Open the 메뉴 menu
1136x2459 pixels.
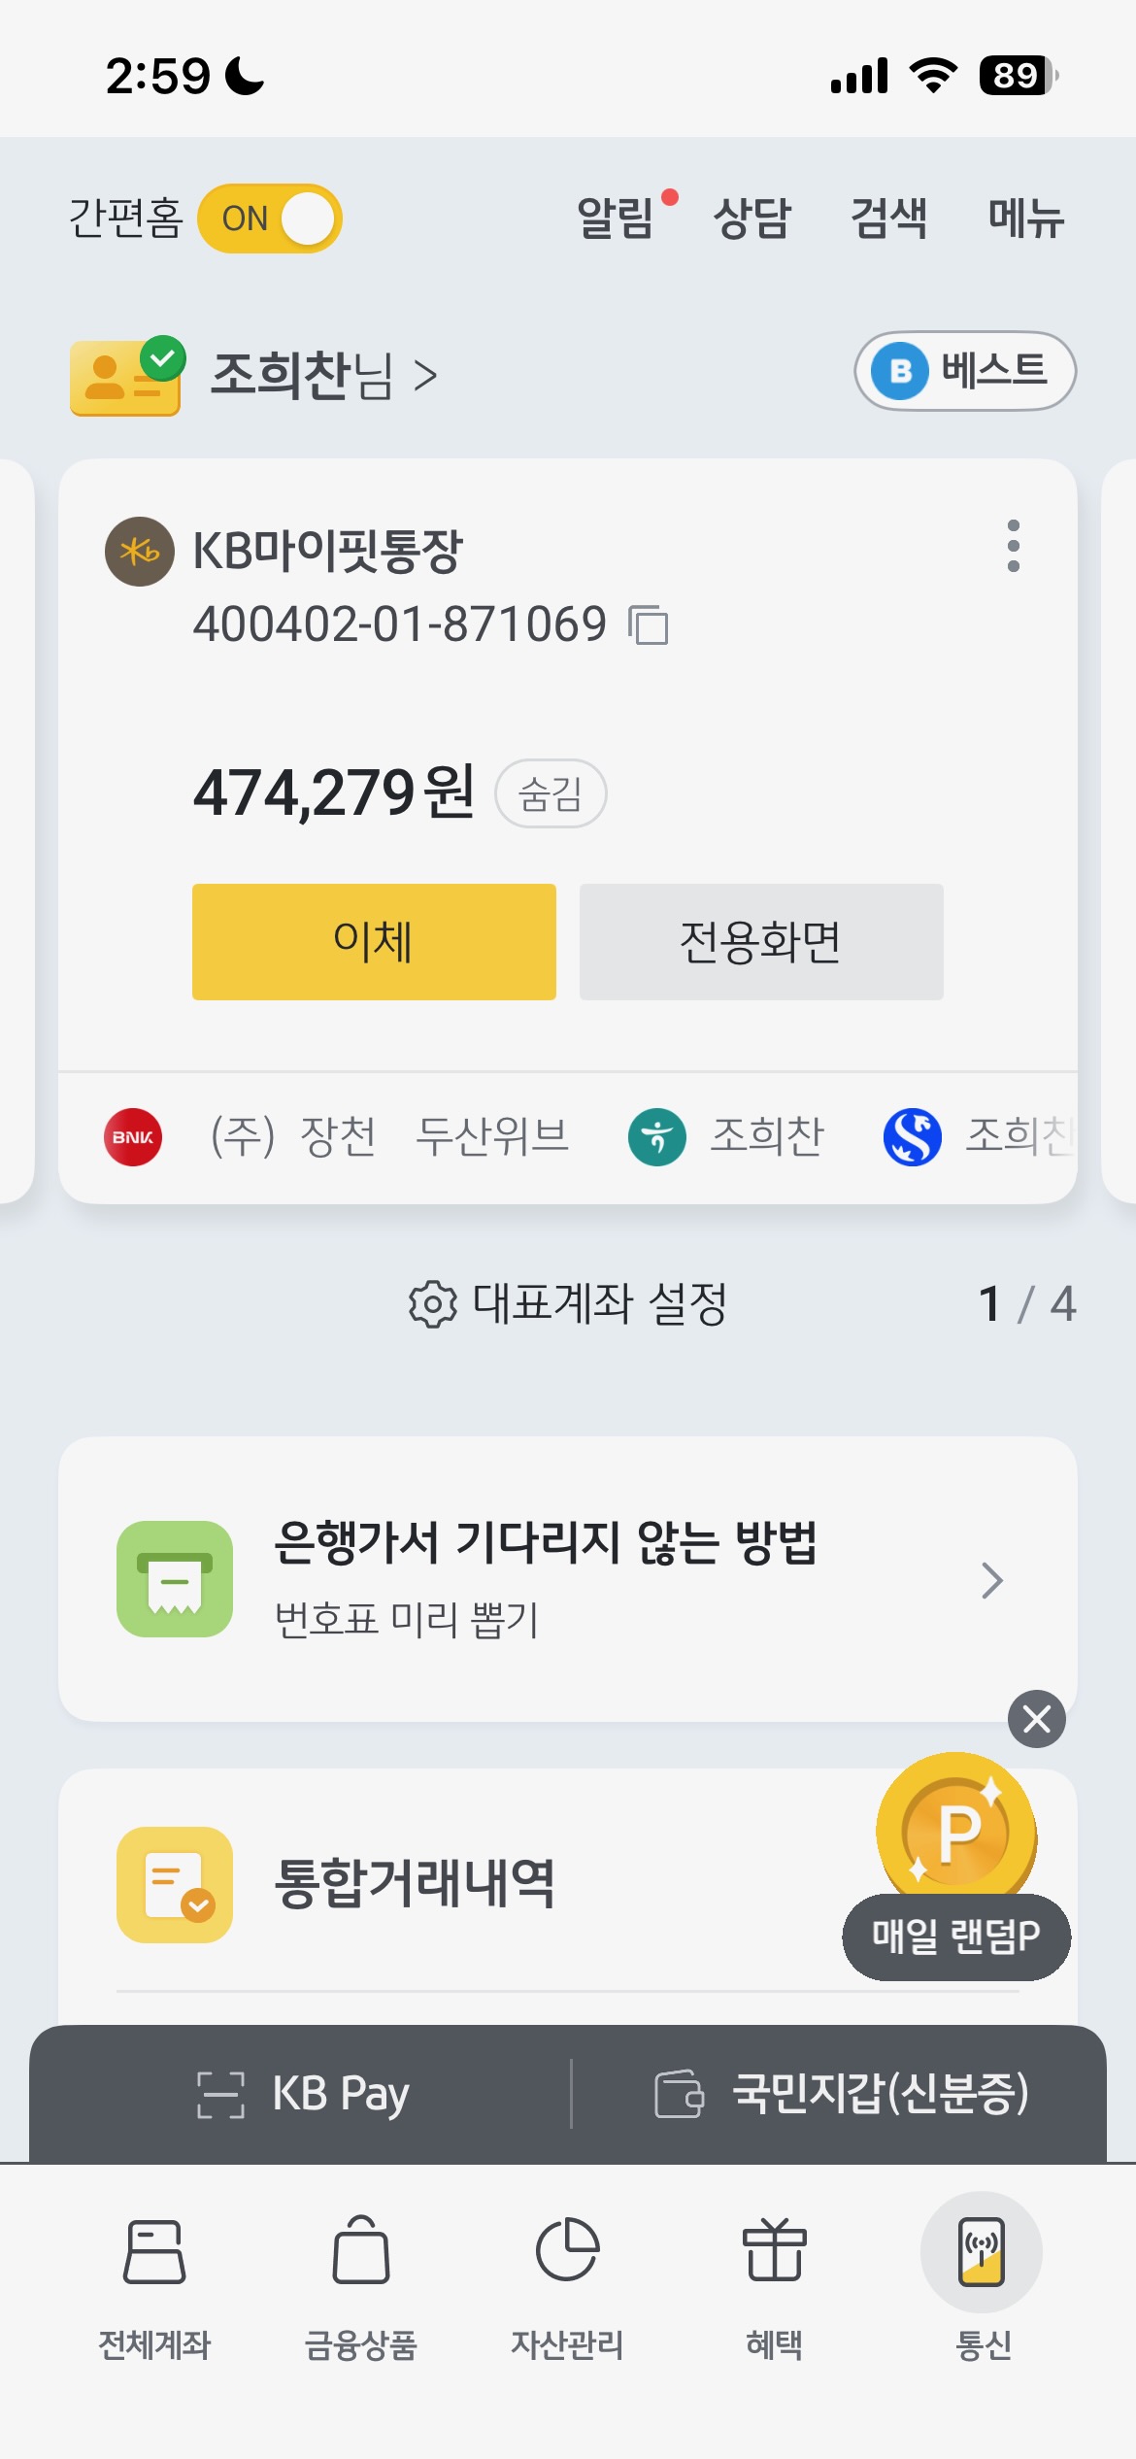coord(1025,218)
